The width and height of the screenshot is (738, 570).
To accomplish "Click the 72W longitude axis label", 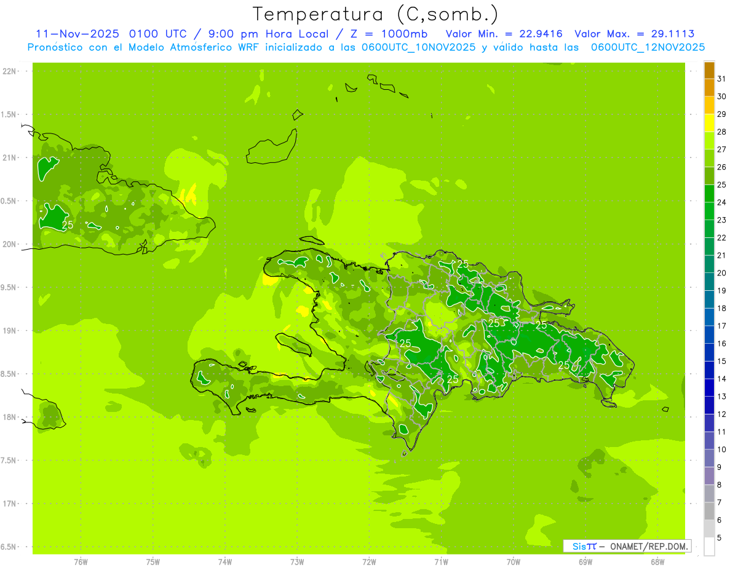I will click(369, 561).
